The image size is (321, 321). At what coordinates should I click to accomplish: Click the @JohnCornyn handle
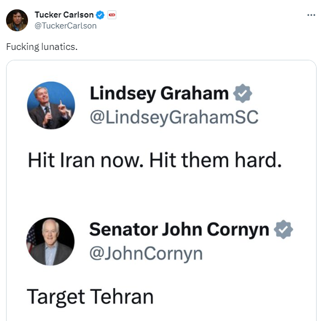click(146, 254)
